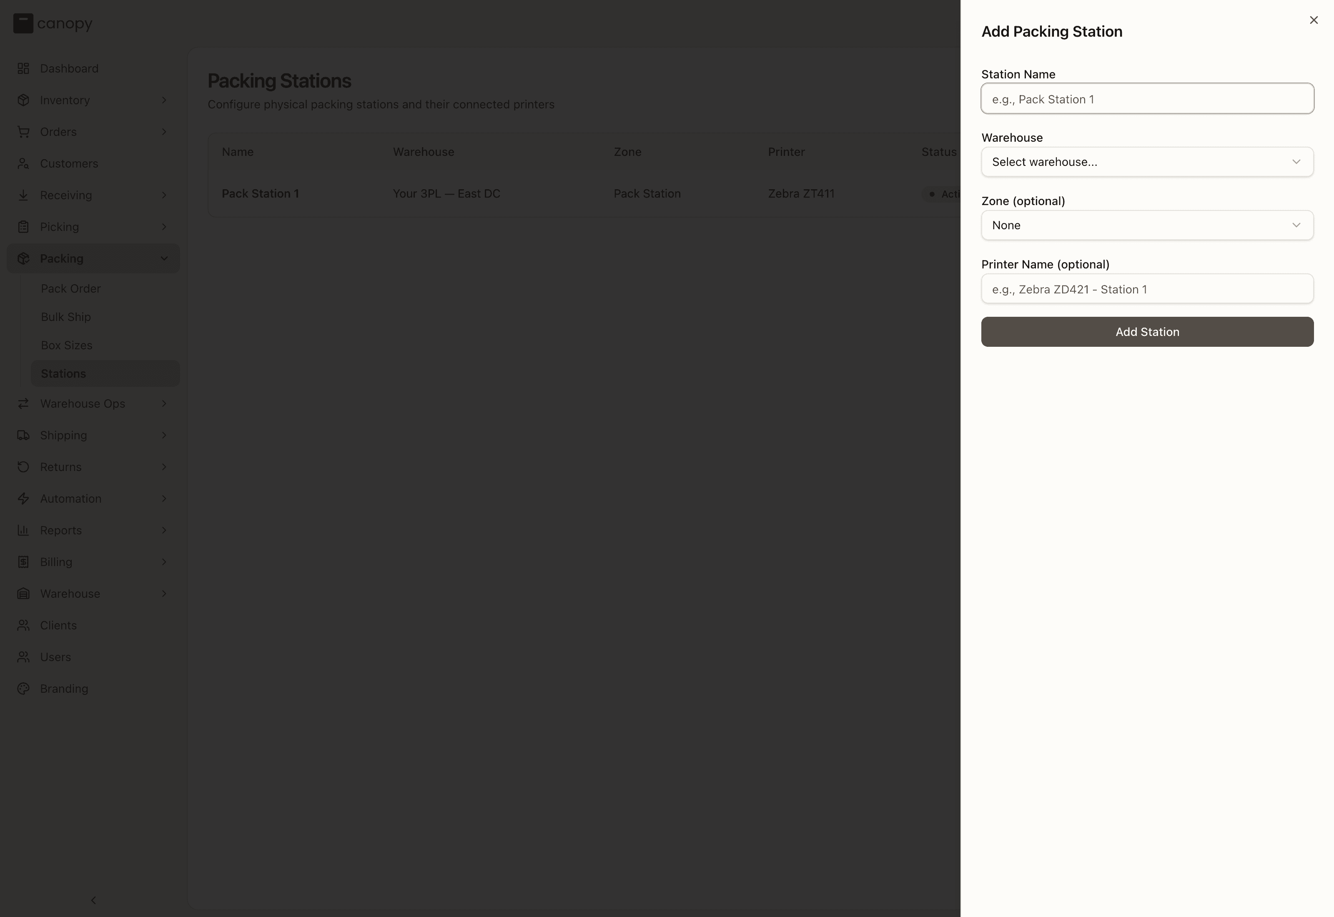
Task: Expand the Billing menu chevron
Action: click(x=164, y=562)
